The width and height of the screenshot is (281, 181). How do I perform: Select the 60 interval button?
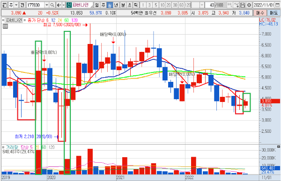click(181, 5)
